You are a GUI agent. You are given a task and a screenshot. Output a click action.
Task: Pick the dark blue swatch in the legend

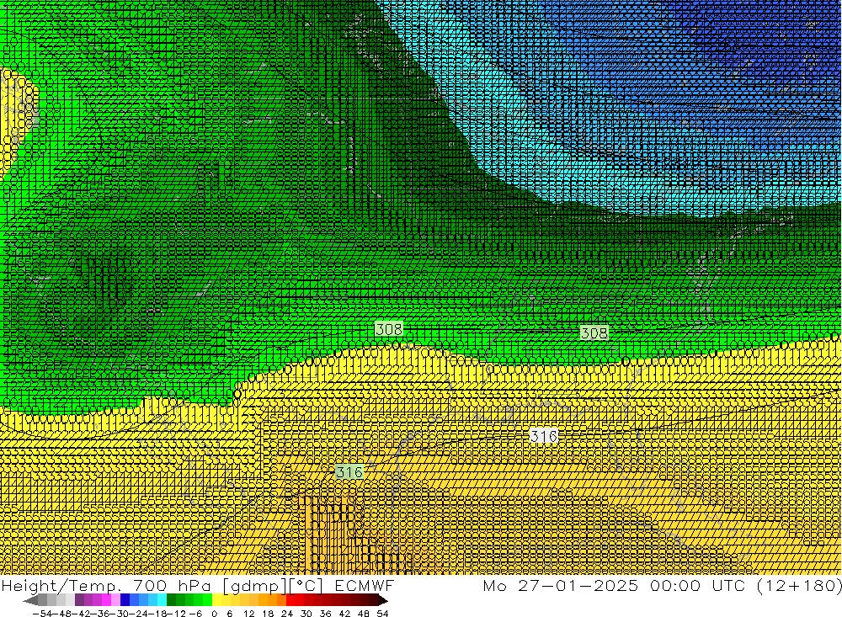tap(125, 601)
